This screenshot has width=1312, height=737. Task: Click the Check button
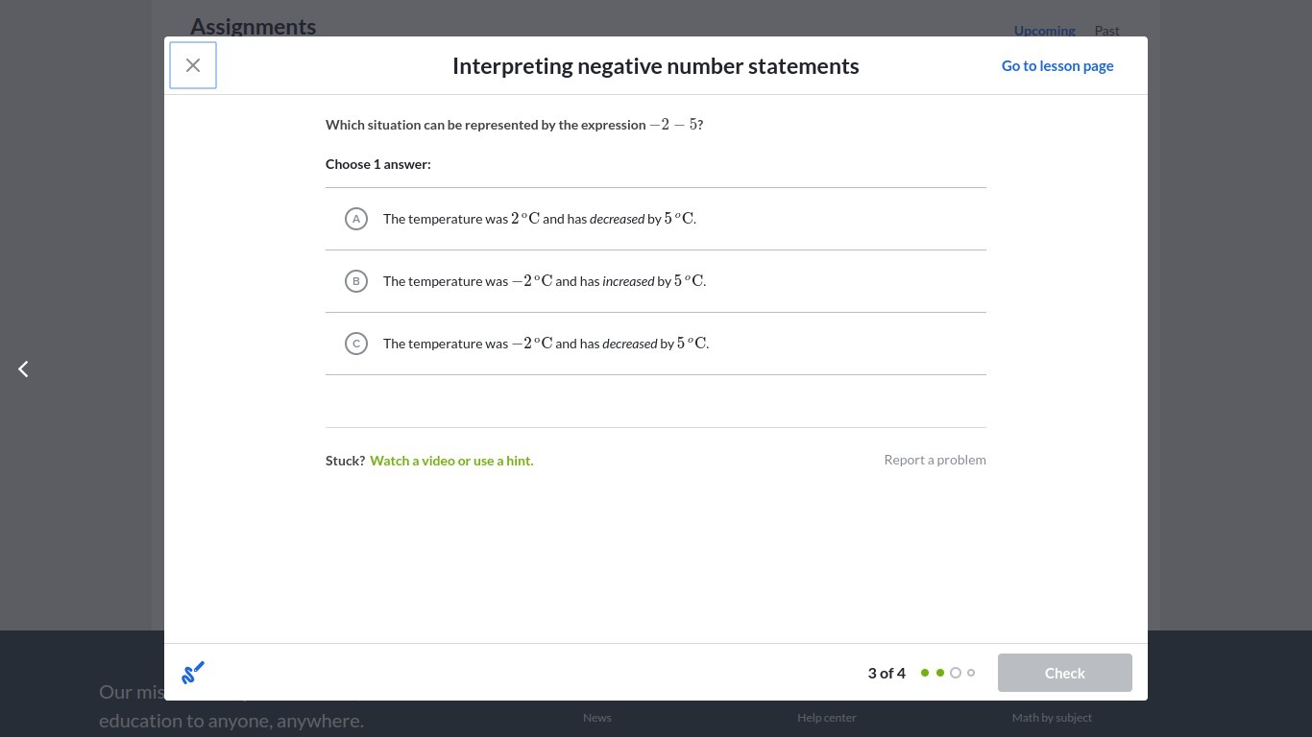click(1064, 673)
